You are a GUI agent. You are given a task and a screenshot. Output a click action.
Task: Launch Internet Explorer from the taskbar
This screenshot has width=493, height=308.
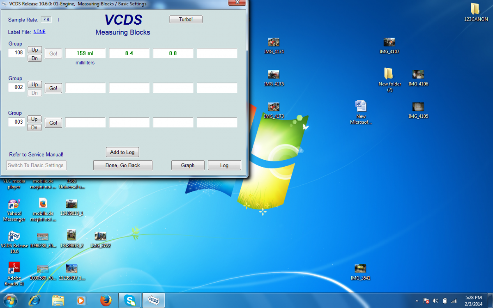click(x=35, y=301)
